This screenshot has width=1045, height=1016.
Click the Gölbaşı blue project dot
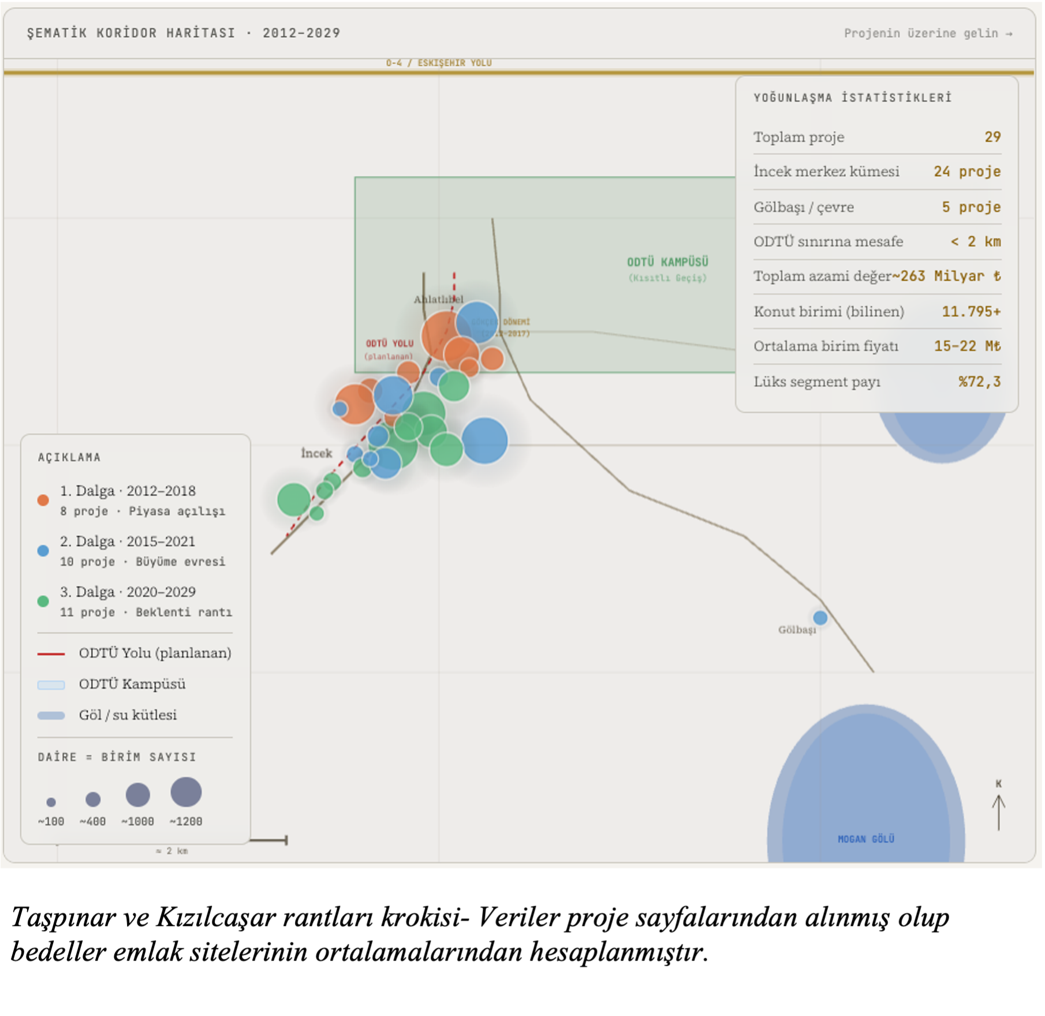pyautogui.click(x=820, y=618)
